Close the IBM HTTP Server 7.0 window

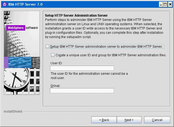click(170, 5)
